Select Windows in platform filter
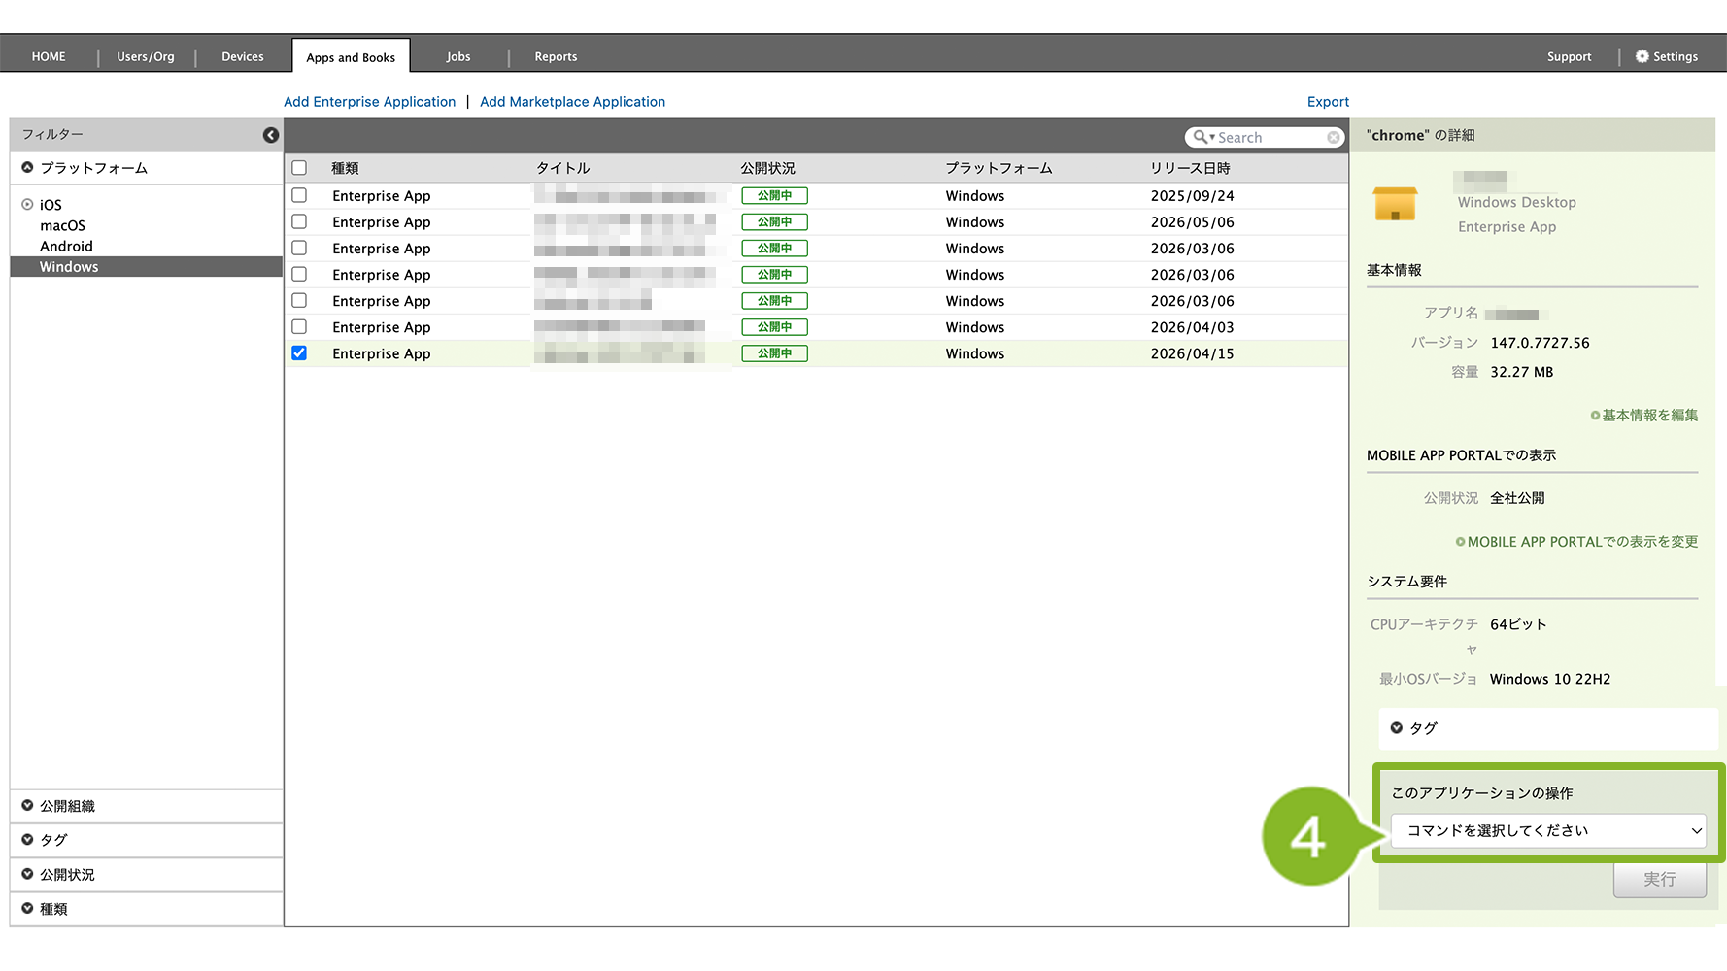Image resolution: width=1727 pixels, height=971 pixels. (x=146, y=267)
